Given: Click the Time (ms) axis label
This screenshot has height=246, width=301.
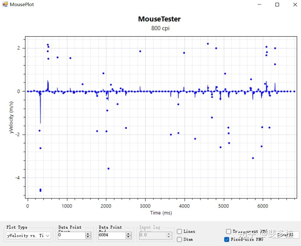Looking at the screenshot, I should 161,213.
